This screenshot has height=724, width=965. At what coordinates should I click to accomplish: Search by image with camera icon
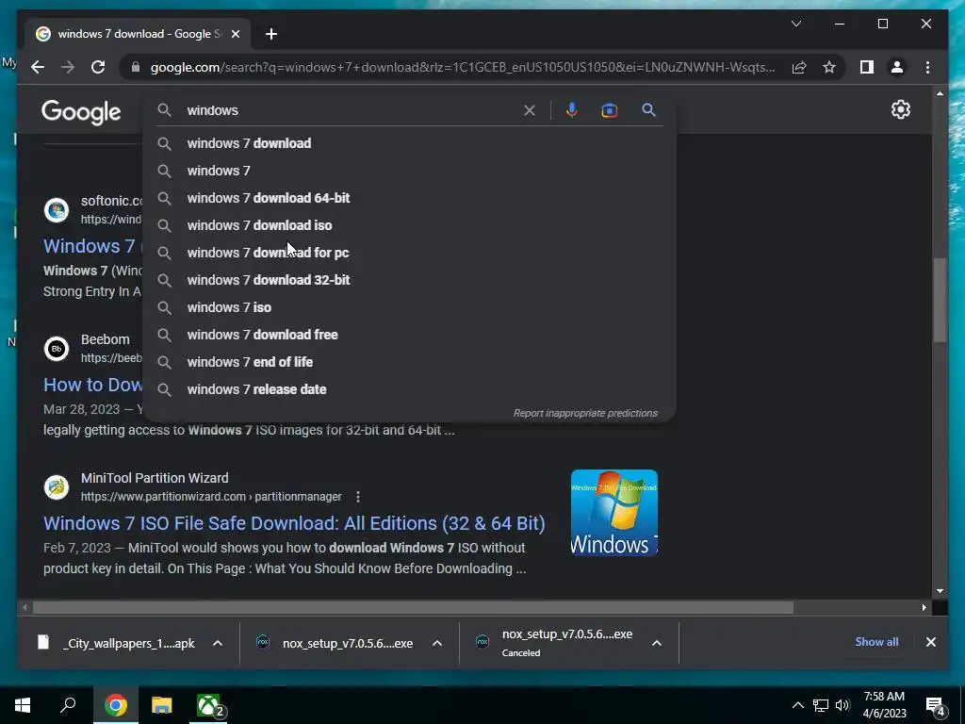click(610, 110)
